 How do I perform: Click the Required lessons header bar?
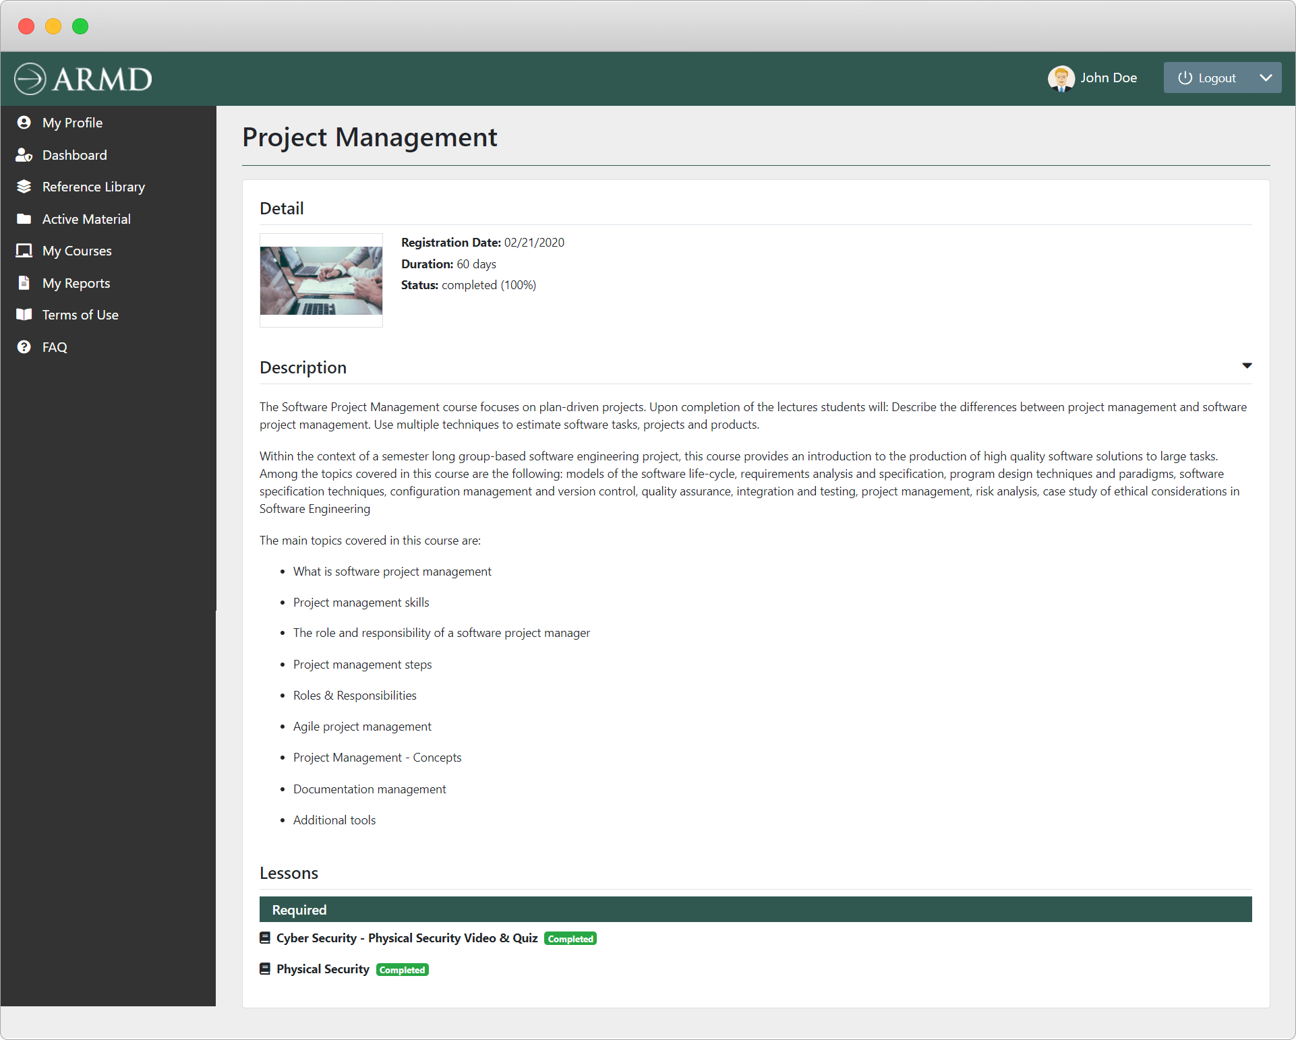point(755,909)
